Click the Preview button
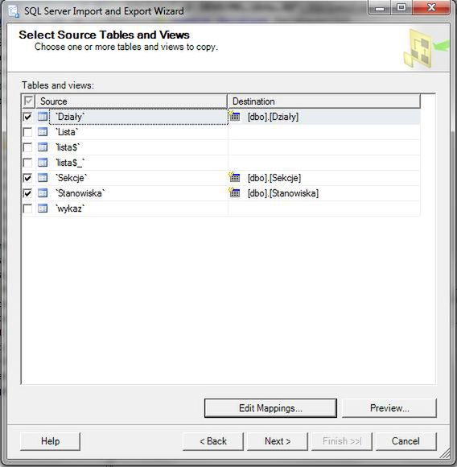This screenshot has width=457, height=467. pyautogui.click(x=389, y=408)
